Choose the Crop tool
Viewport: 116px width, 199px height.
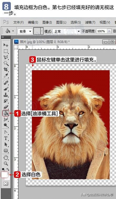point(6,69)
